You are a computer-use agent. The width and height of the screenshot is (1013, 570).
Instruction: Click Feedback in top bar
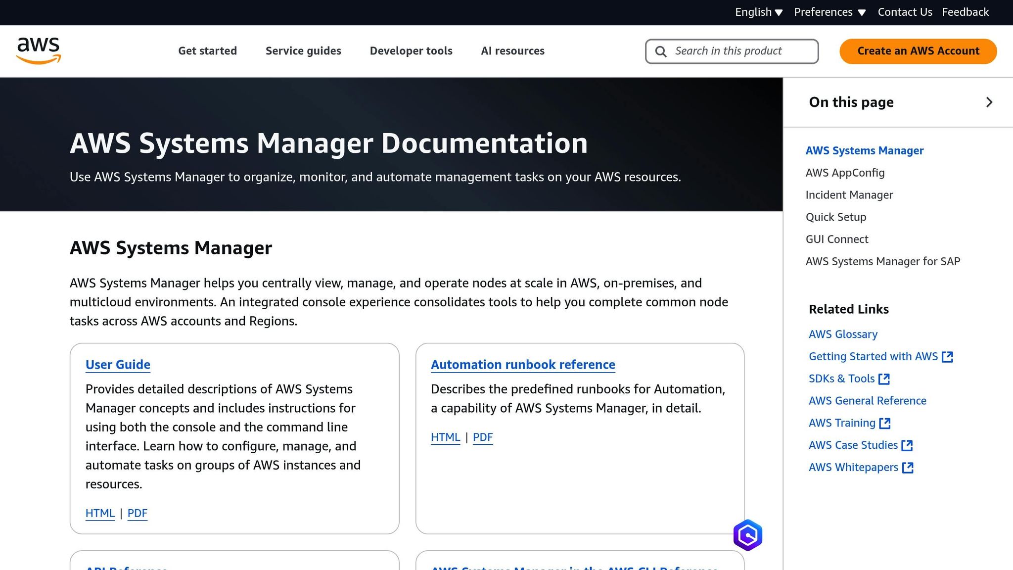965,12
